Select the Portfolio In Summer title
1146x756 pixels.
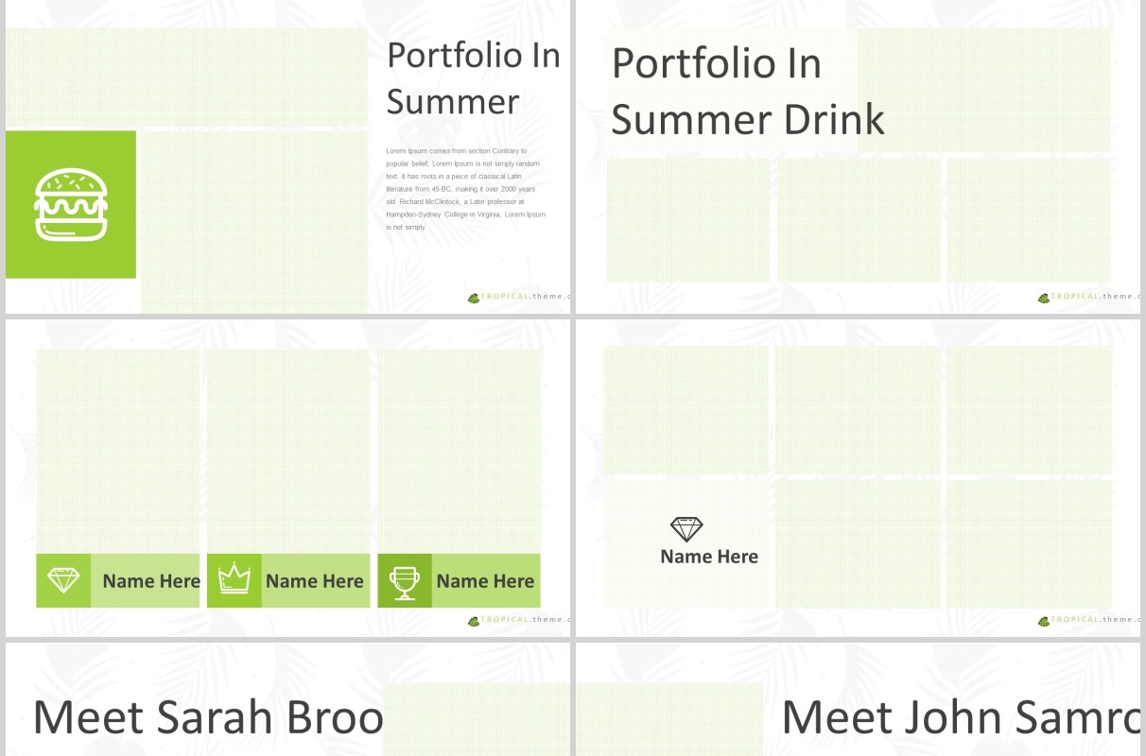pos(474,78)
